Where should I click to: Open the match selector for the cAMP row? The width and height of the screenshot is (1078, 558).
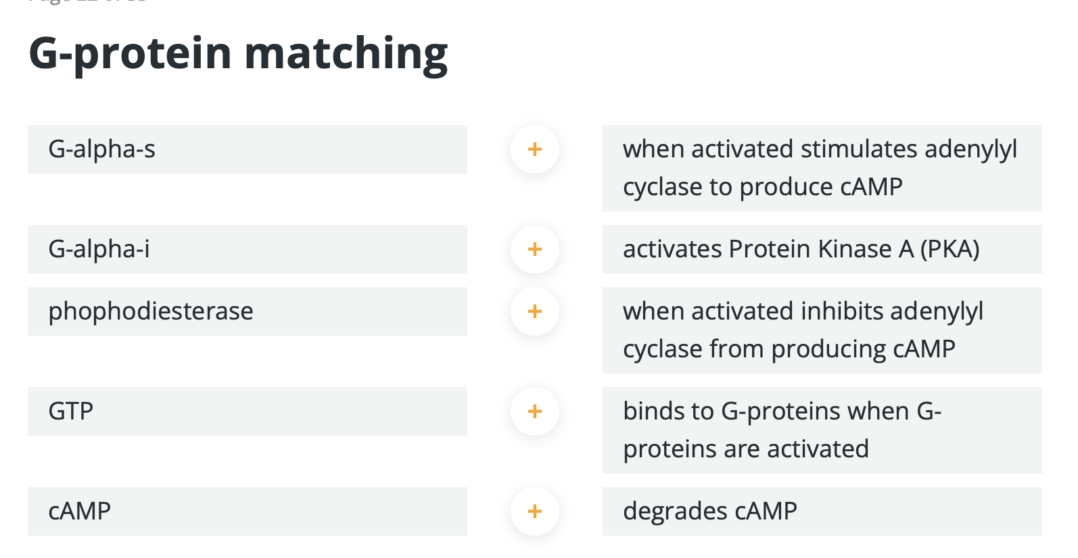534,511
